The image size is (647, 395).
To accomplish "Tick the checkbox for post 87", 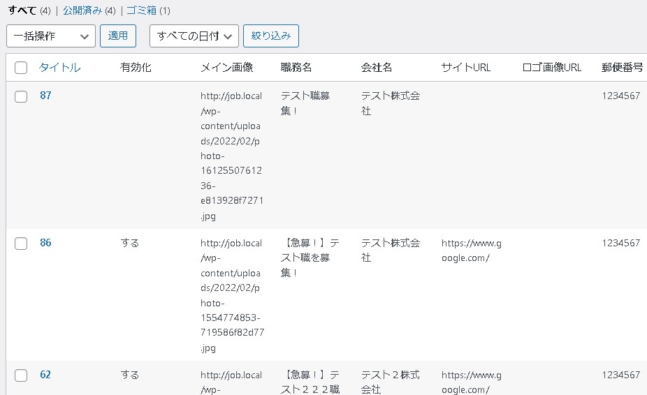I will (21, 96).
